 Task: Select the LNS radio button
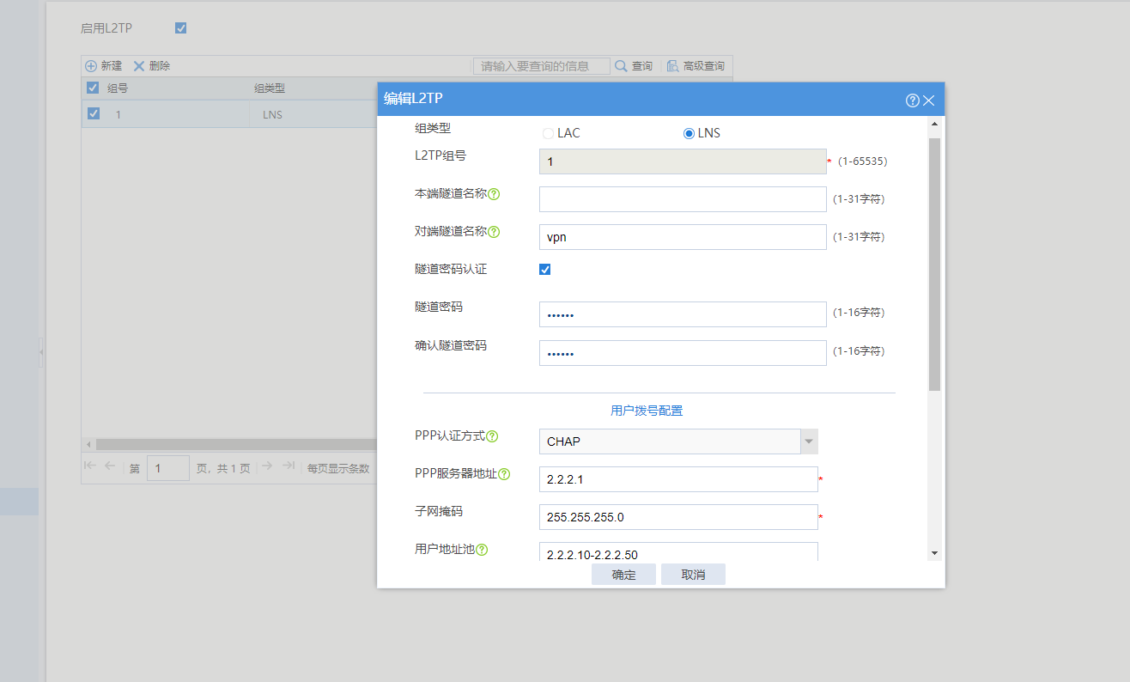(689, 133)
